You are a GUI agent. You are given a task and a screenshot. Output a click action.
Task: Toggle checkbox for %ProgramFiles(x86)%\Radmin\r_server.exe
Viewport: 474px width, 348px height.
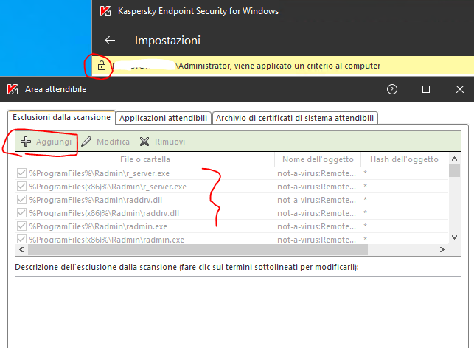click(22, 187)
